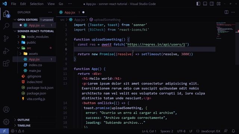Screen dimensions: 239x134
Task: Click Ln 6, Col 1 in status bar
Action: point(149,131)
